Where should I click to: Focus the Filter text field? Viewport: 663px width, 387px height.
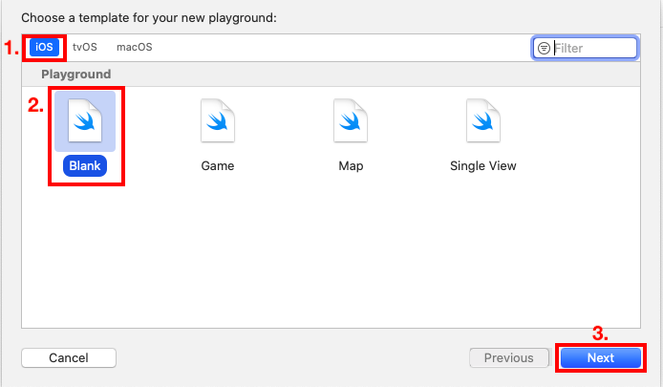pyautogui.click(x=586, y=48)
